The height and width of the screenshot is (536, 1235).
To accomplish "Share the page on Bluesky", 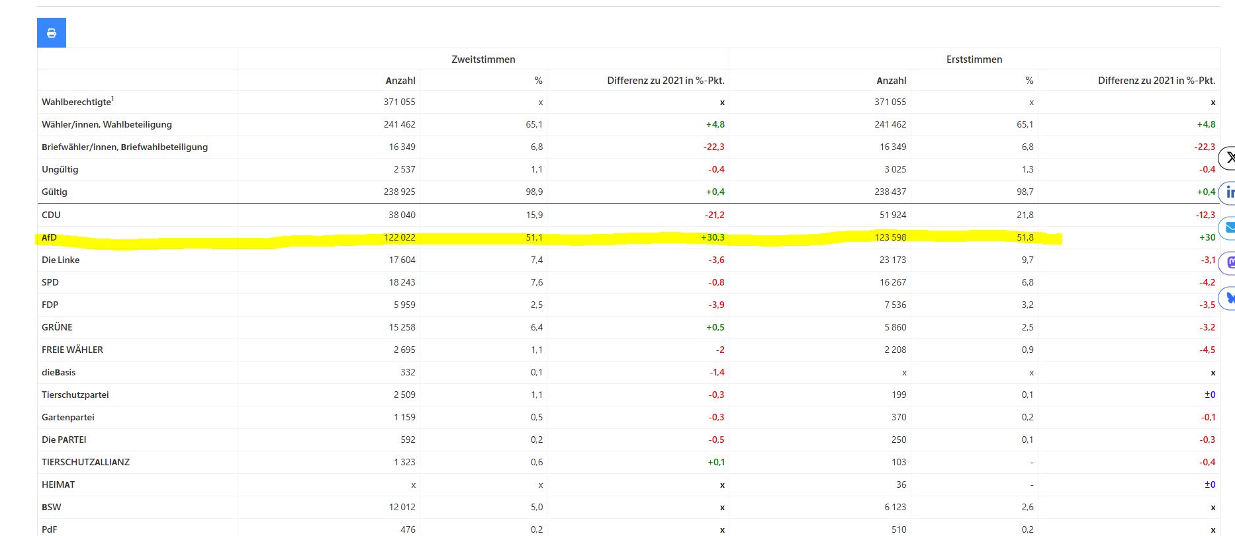I will pyautogui.click(x=1228, y=297).
